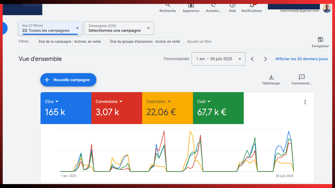Open the Notifications bell icon

[252, 5]
